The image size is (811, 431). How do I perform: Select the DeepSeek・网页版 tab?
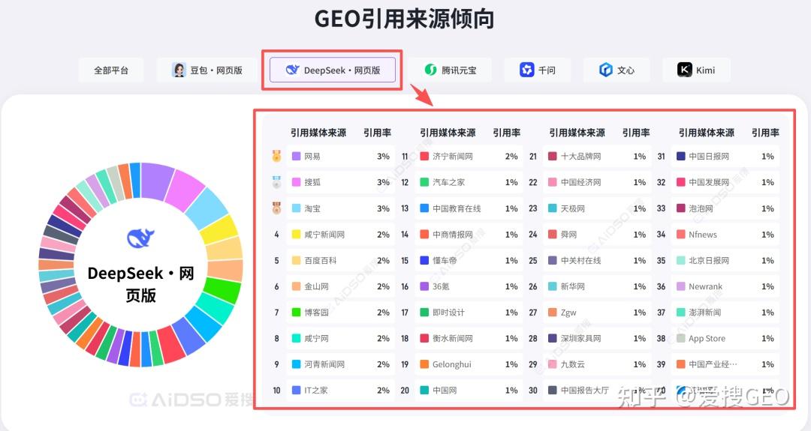pyautogui.click(x=333, y=70)
